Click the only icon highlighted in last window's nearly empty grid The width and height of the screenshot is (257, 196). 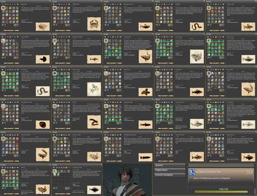click(x=55, y=171)
